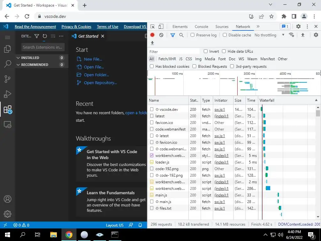Viewport: 321px width, 241px height.
Task: Open the notifications bell in status bar
Action: click(140, 225)
